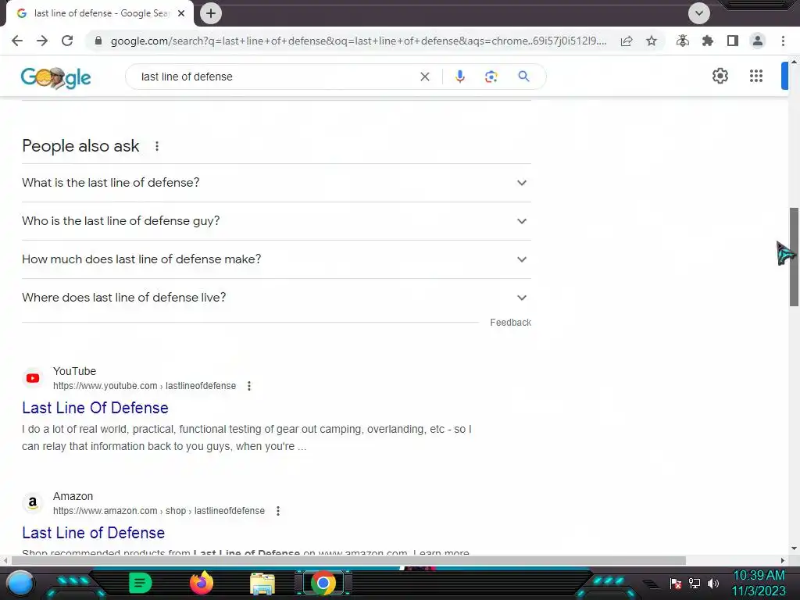Click the YouTube favicon in results

click(x=33, y=378)
